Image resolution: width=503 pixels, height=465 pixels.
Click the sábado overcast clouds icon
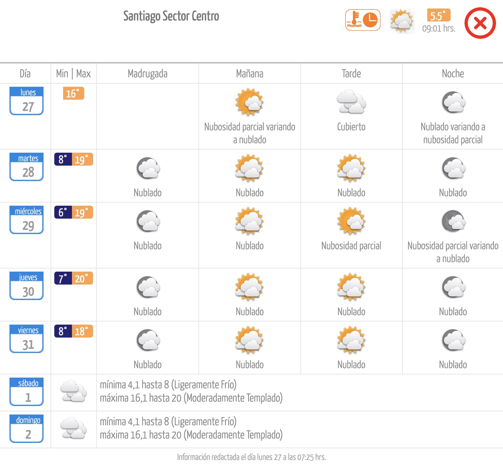click(x=74, y=391)
